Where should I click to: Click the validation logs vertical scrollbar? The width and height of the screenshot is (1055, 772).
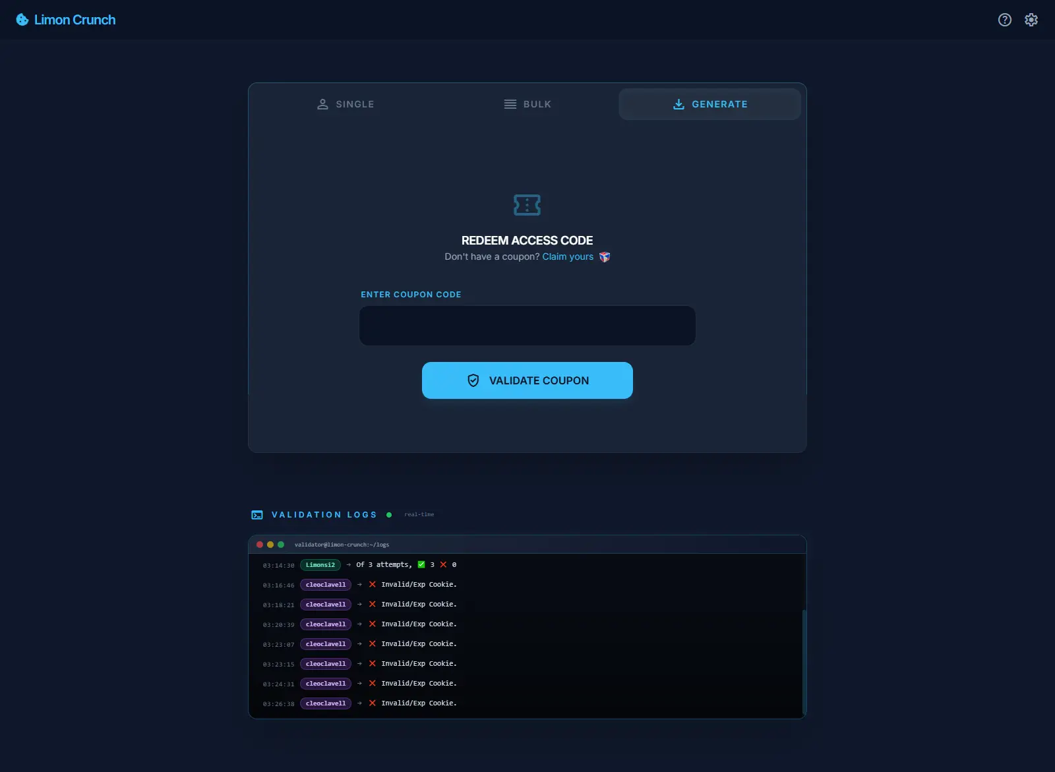804,663
